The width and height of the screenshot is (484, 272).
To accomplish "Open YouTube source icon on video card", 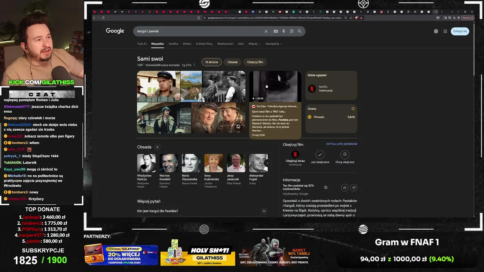I will pos(254,107).
